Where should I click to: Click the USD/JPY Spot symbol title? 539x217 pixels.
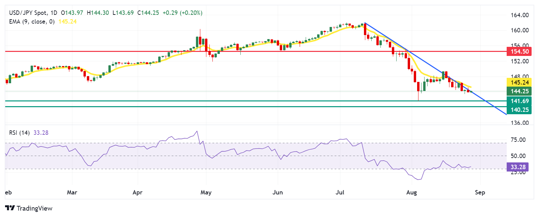pos(28,13)
